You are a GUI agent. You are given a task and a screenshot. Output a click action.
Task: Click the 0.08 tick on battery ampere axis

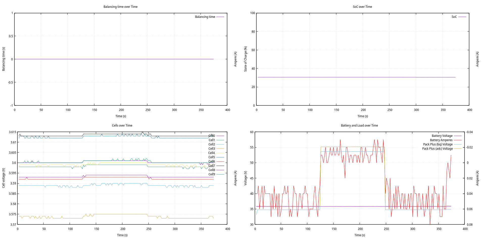[470, 225]
